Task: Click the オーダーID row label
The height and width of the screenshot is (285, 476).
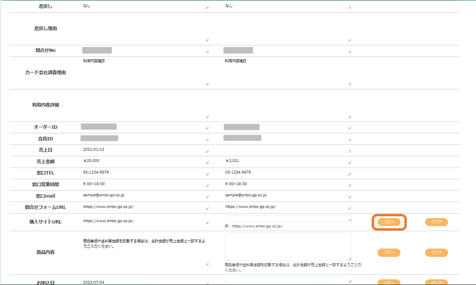Action: pyautogui.click(x=45, y=127)
